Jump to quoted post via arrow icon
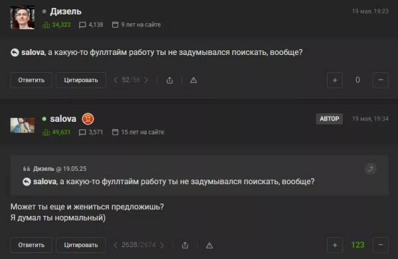Screen dimensions: 398x259 tap(371, 169)
